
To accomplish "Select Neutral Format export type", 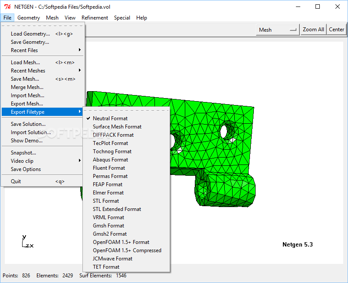I will point(126,118).
